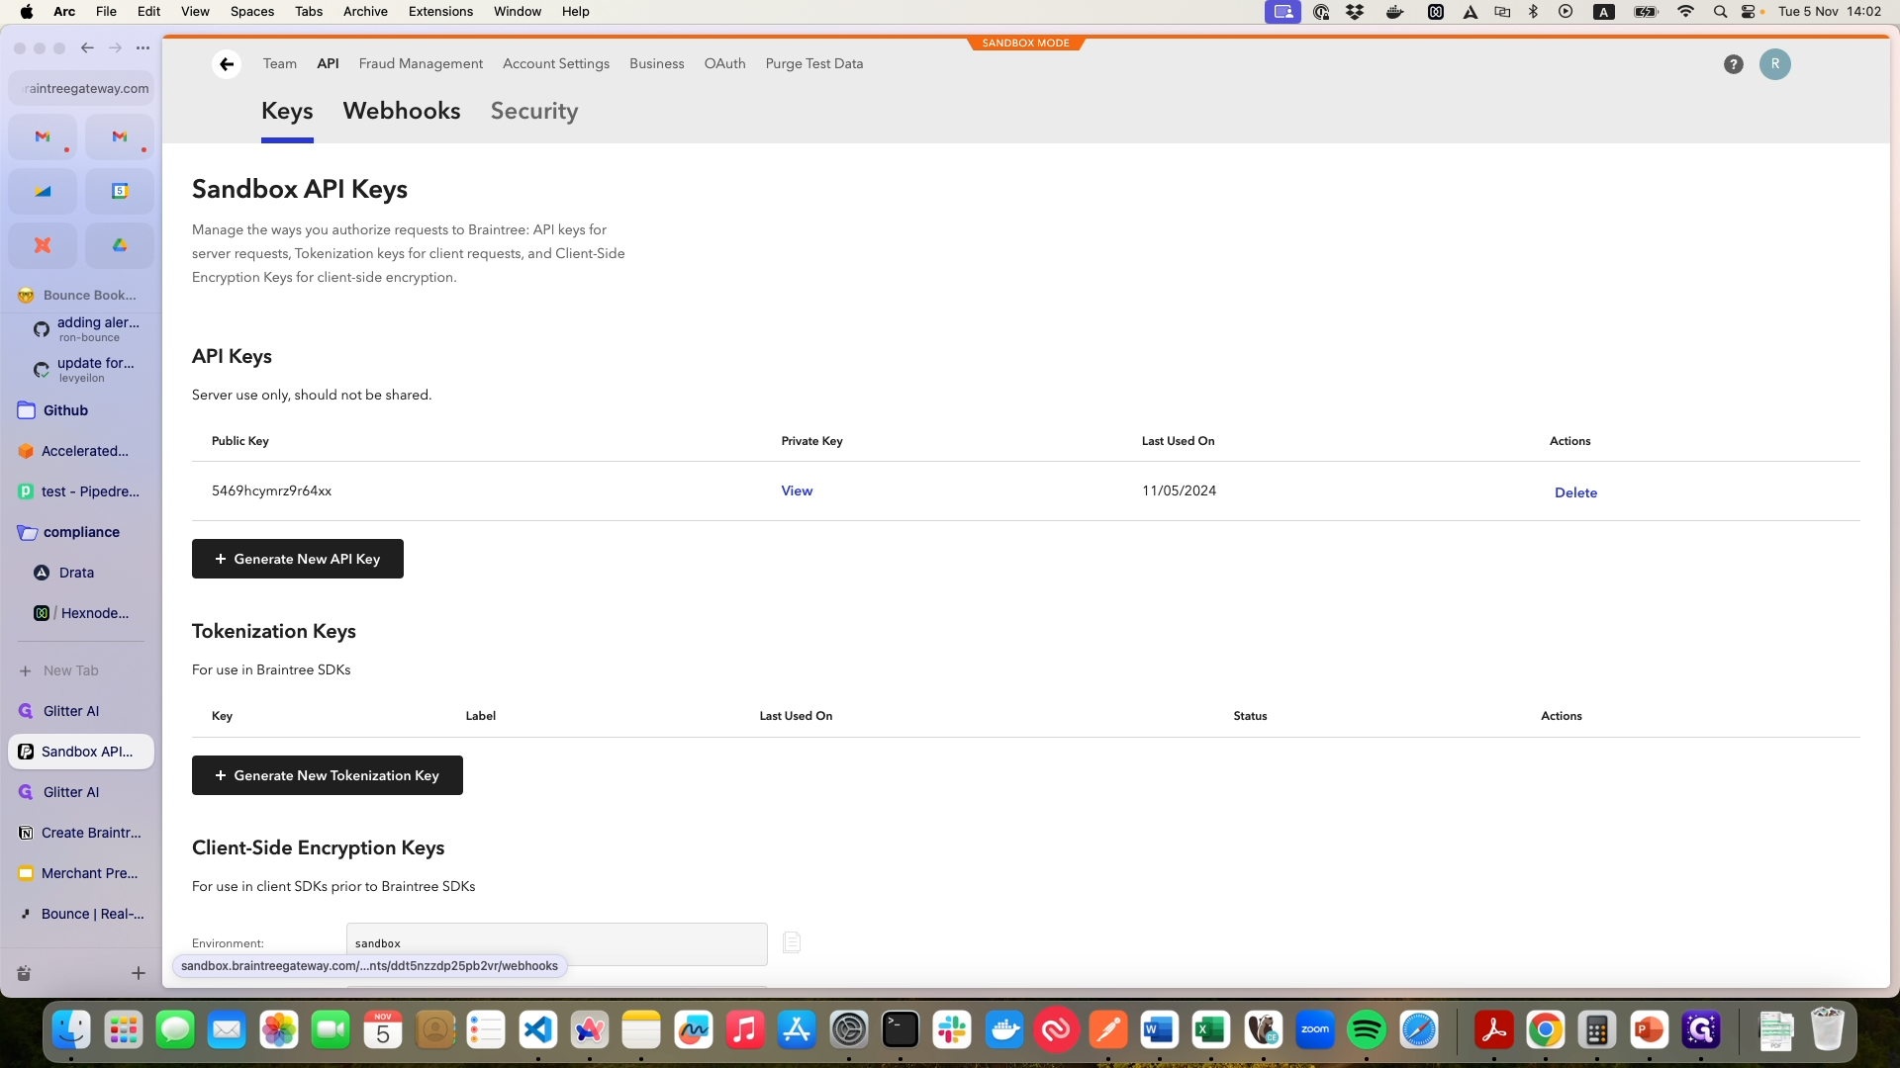
Task: View the private key link
Action: tap(797, 490)
